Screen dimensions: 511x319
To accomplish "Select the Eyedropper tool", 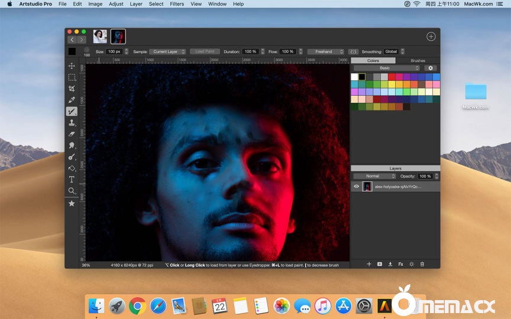I will [x=72, y=100].
